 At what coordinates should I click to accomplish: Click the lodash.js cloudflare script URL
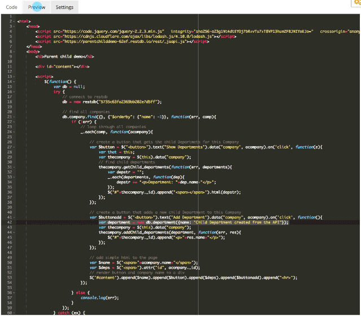[139, 37]
